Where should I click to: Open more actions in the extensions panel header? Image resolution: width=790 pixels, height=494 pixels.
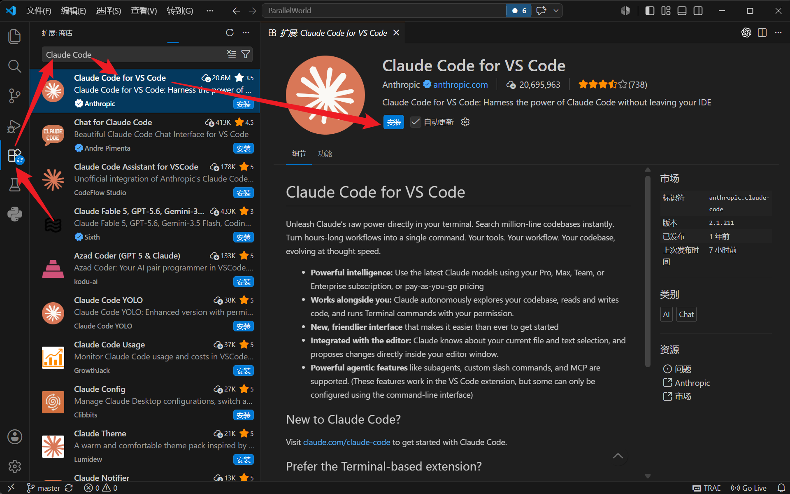click(x=246, y=33)
